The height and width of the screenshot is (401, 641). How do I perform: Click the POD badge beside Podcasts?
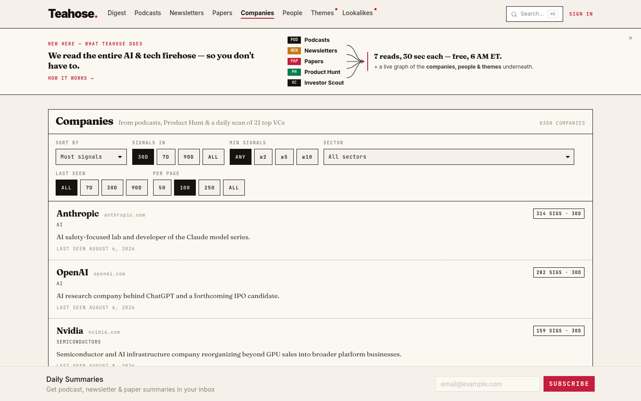[x=294, y=40]
